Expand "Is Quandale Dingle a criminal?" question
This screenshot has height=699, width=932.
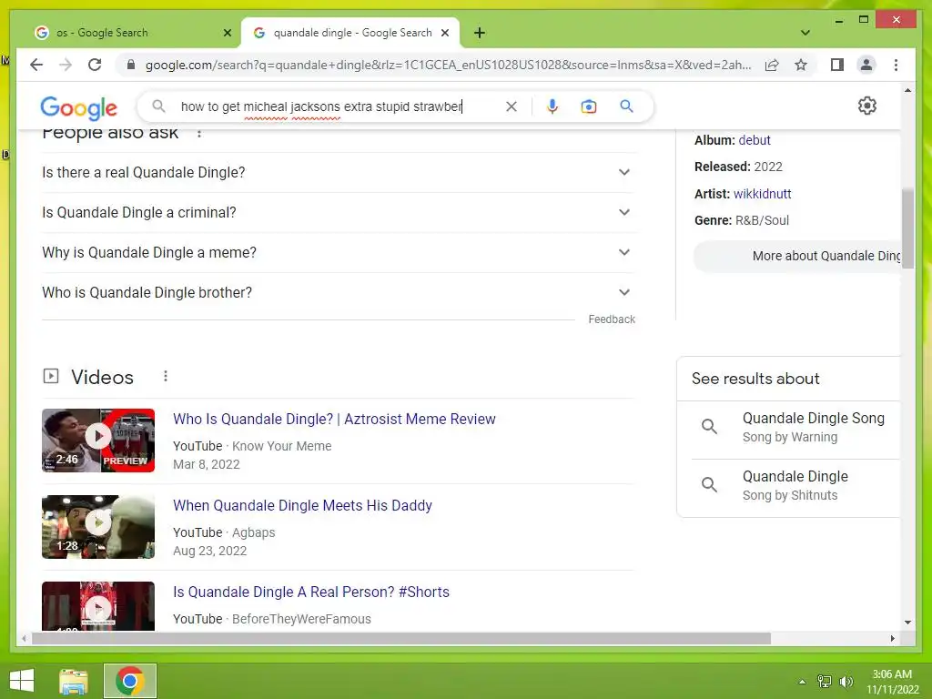pyautogui.click(x=338, y=212)
